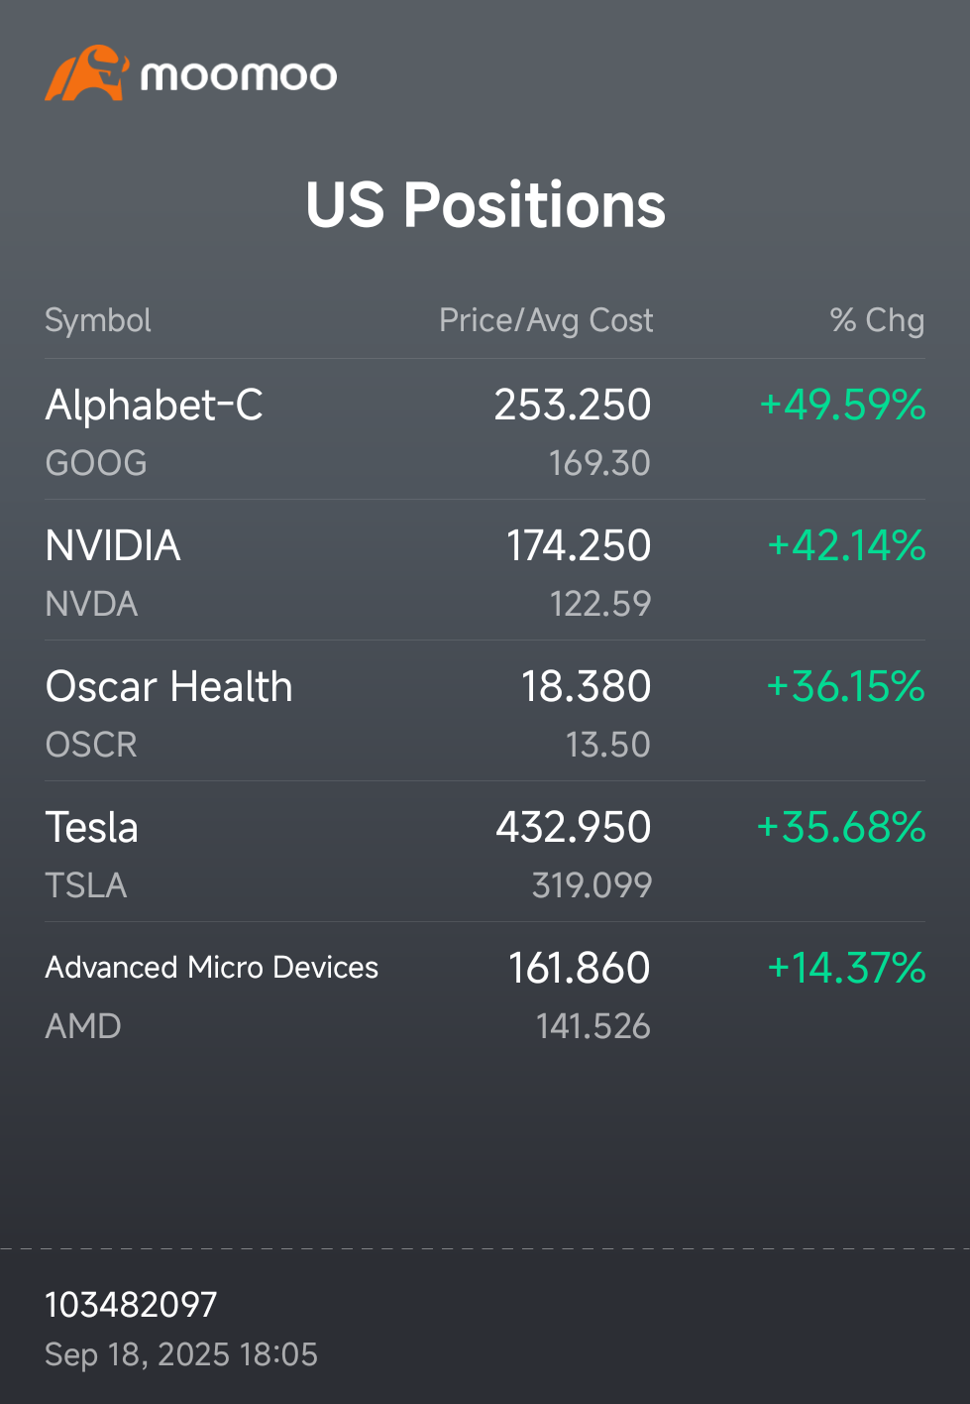This screenshot has width=970, height=1404.
Task: Click the +49.59% gain for Alphabet-C
Action: click(841, 404)
